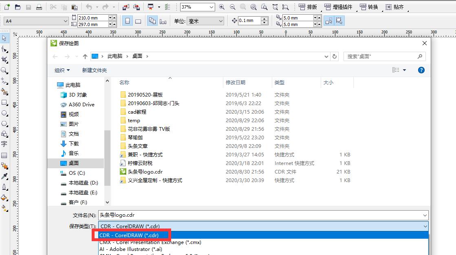Open the Import command icon

(126, 7)
